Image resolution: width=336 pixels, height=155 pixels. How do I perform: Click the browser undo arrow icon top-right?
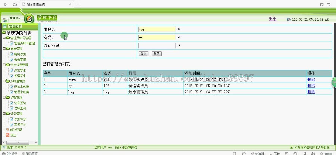click(x=329, y=4)
